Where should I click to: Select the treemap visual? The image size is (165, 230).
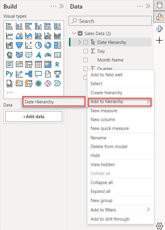tap(57, 45)
